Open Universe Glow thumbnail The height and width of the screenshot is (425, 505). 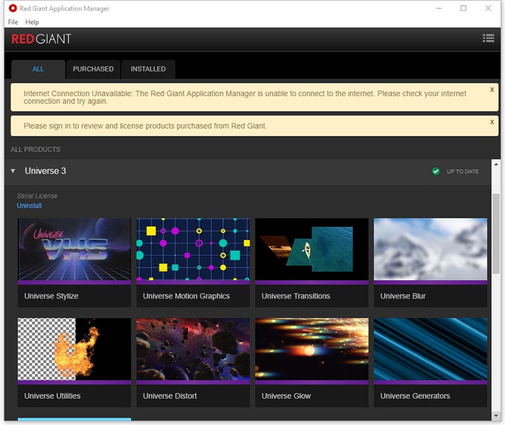[312, 349]
